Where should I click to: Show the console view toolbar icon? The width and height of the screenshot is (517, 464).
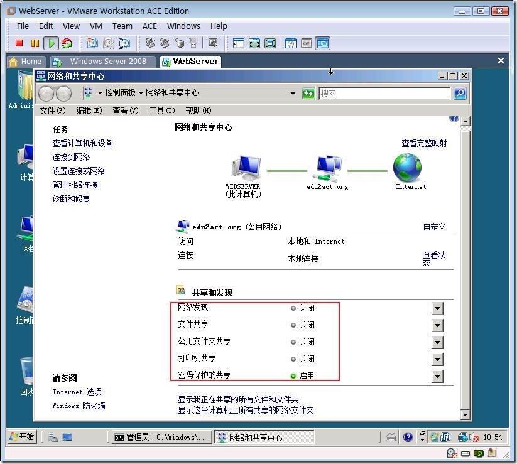pyautogui.click(x=322, y=43)
